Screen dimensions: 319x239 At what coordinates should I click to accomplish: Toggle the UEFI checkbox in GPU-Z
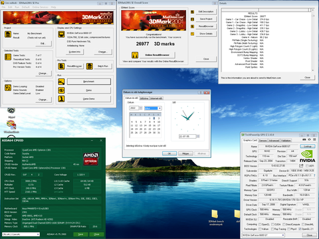coord(307,166)
